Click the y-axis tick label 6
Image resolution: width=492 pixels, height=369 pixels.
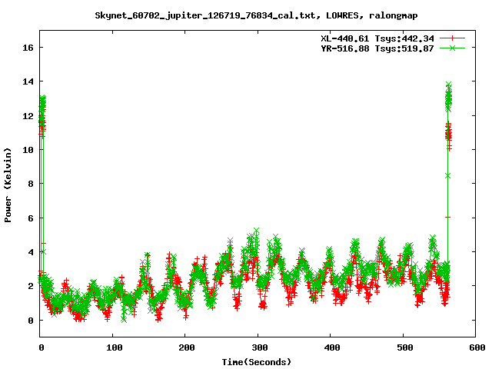(x=31, y=218)
